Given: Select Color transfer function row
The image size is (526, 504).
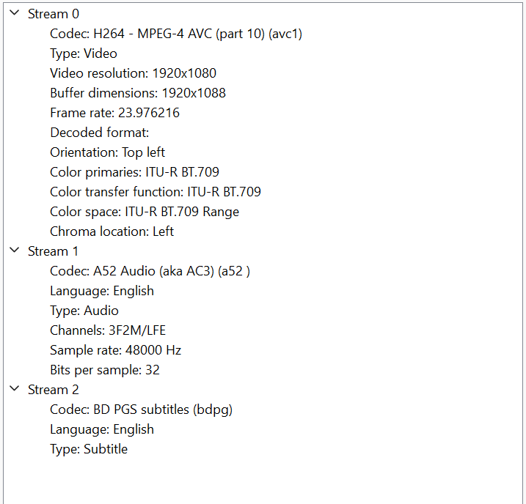Looking at the screenshot, I should coord(156,192).
